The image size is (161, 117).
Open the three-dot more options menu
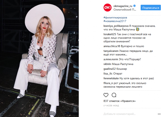(x=159, y=114)
